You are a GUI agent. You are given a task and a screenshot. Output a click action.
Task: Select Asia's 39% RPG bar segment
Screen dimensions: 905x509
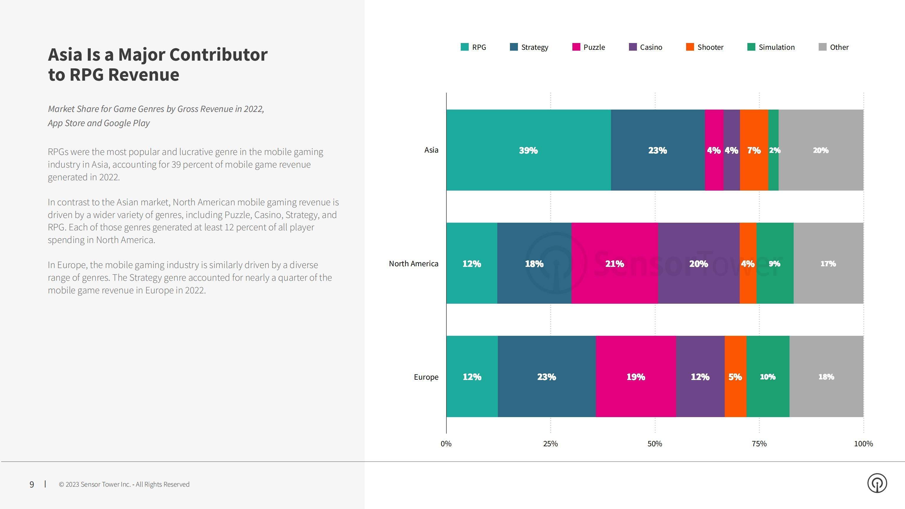pos(529,150)
